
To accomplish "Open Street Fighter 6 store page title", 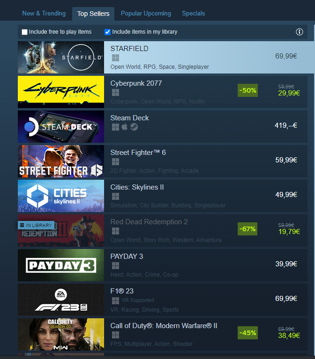I will pyautogui.click(x=138, y=153).
